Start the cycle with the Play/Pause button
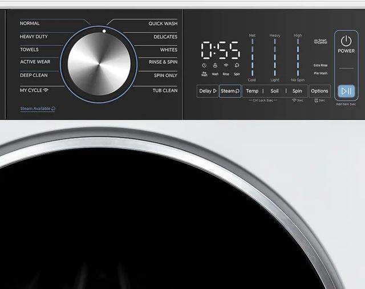365x289 pixels. 346,91
